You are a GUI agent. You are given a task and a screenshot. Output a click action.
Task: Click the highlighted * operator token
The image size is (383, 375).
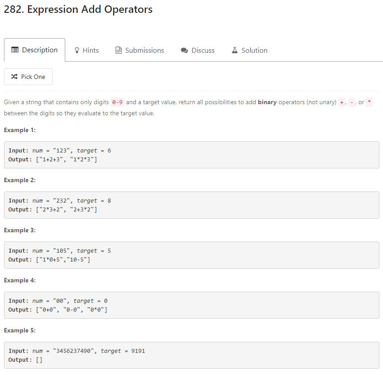pos(369,102)
